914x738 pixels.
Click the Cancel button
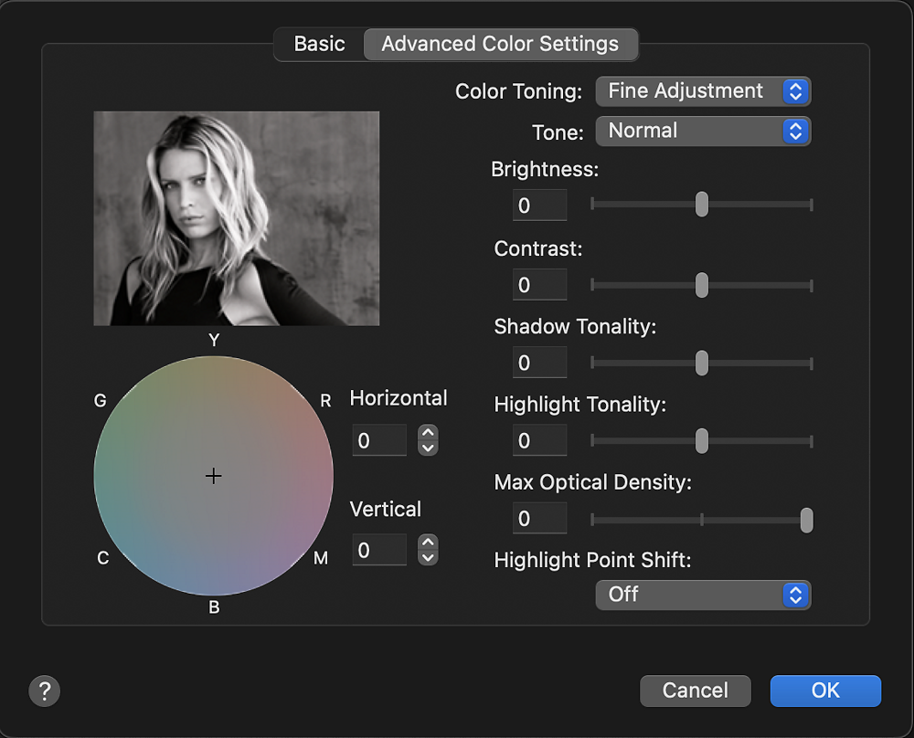click(x=695, y=691)
